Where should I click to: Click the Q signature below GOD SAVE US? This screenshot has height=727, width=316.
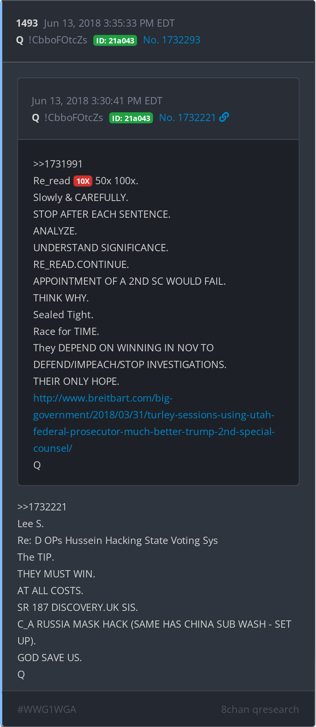[21, 674]
